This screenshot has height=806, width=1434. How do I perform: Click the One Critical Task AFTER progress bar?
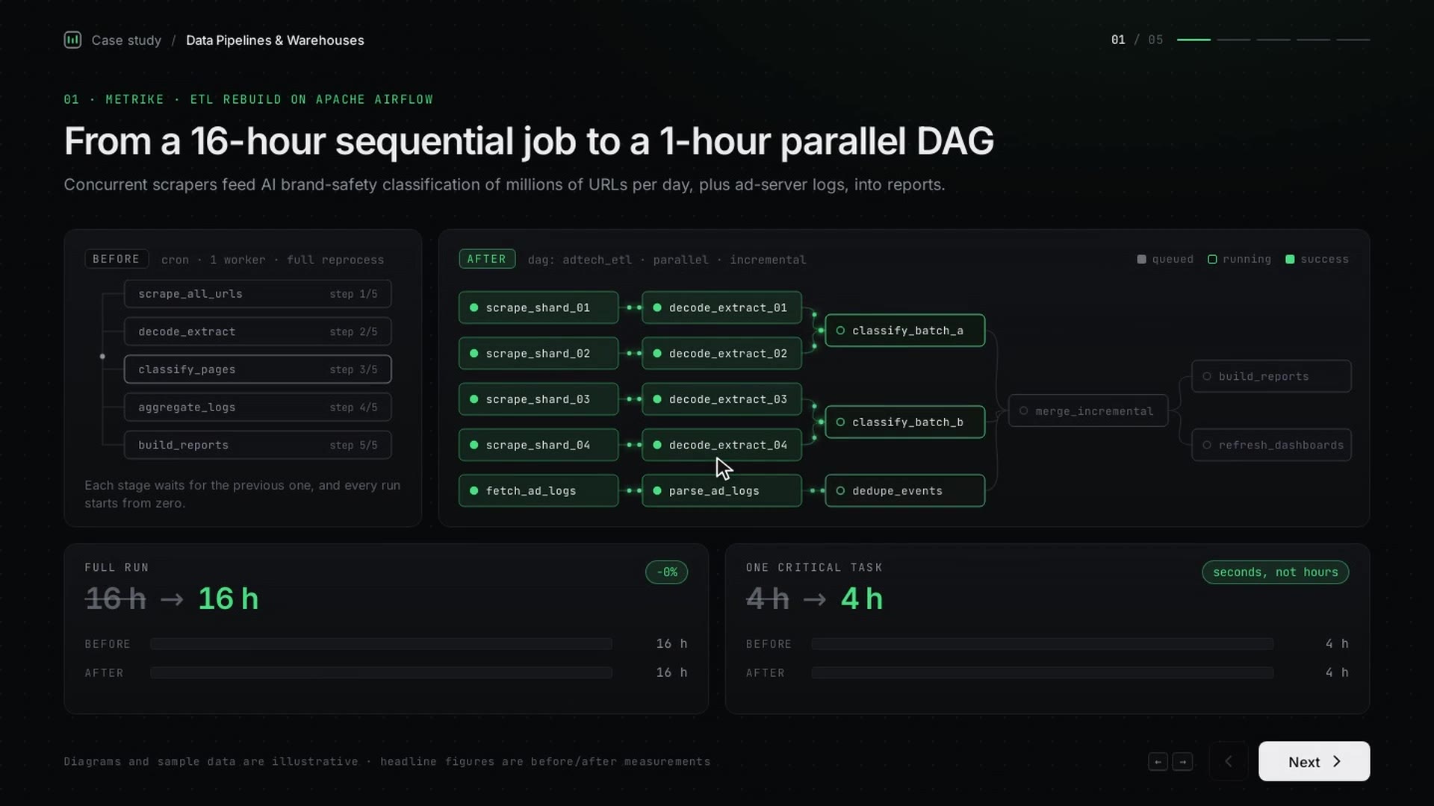tap(1043, 673)
